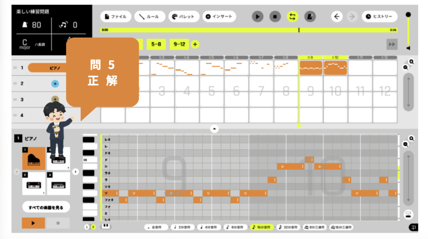Add instrument to track 2 with blue plus

(x=55, y=83)
